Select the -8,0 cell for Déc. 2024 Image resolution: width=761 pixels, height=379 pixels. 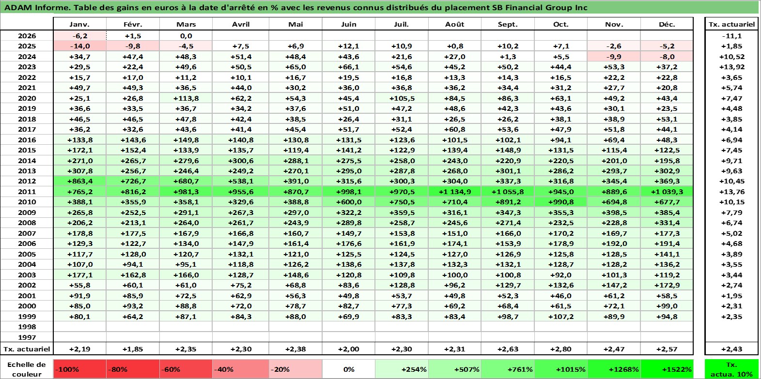[x=667, y=57]
